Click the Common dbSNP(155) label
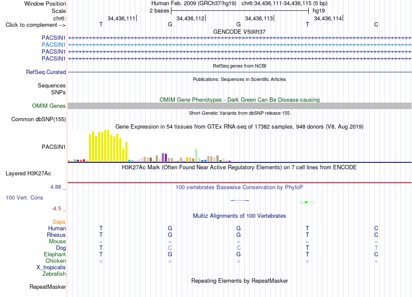This screenshot has width=412, height=297. click(x=39, y=119)
